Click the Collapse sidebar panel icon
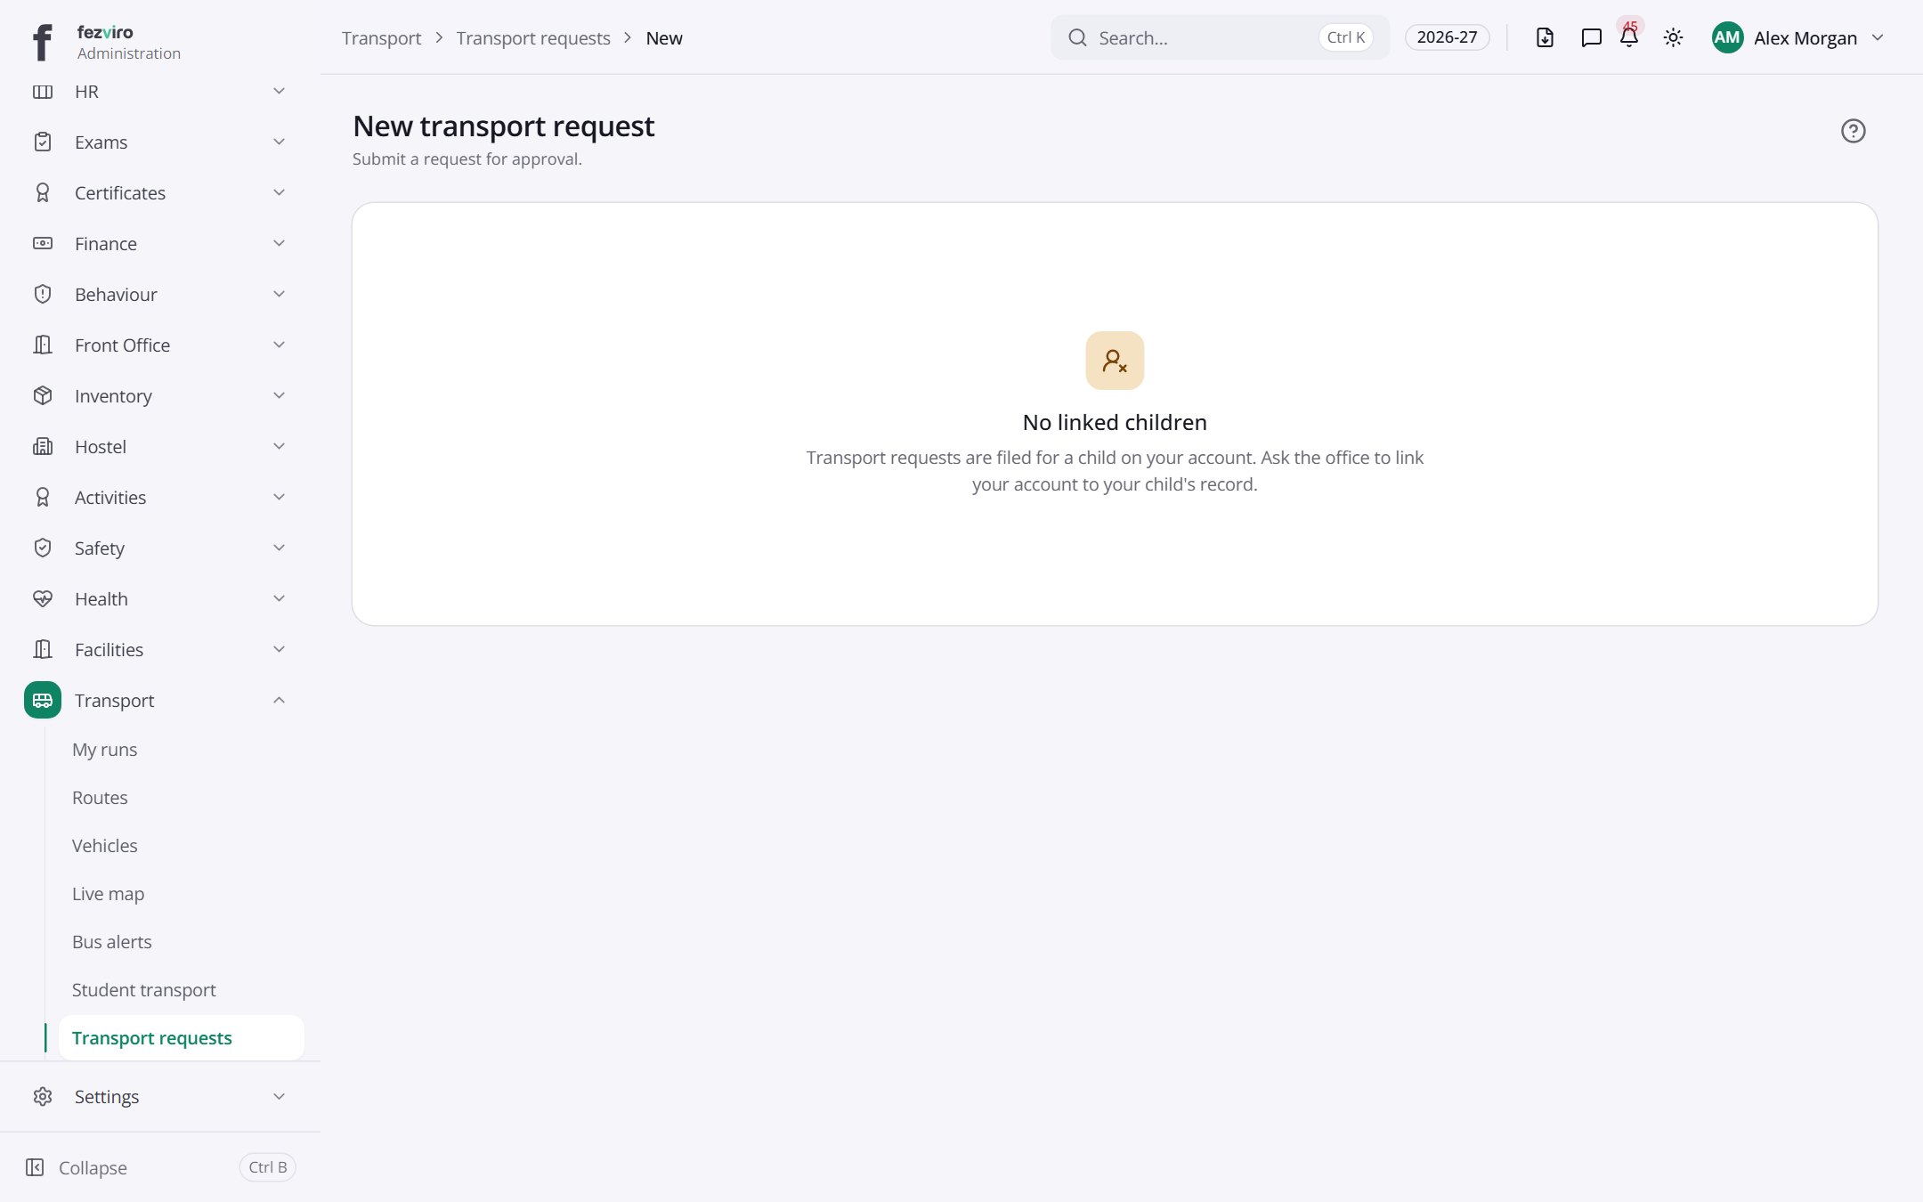 [35, 1167]
